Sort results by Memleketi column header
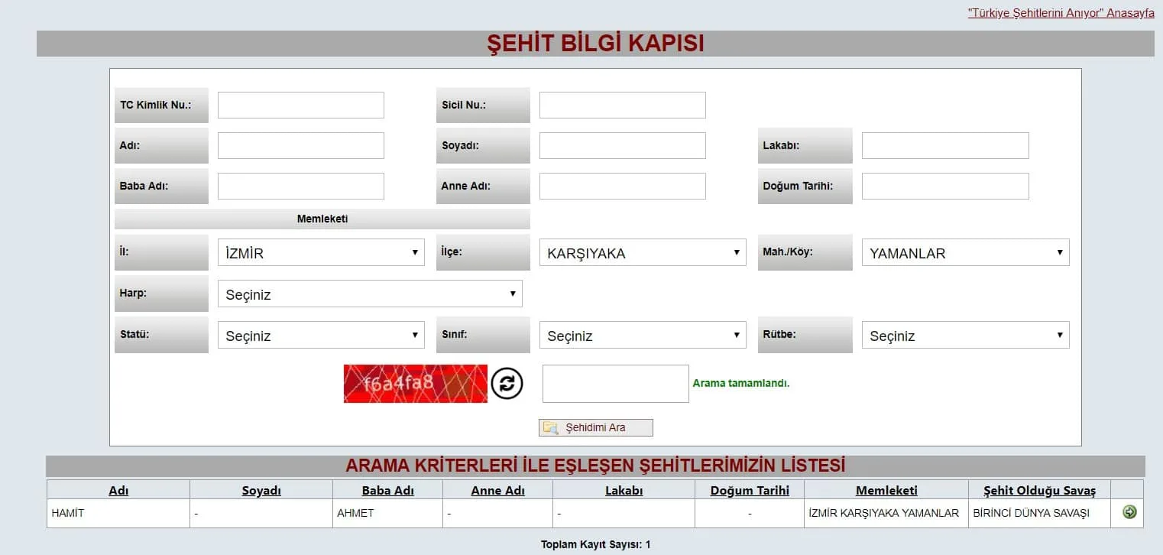Viewport: 1163px width, 555px height. [x=886, y=491]
